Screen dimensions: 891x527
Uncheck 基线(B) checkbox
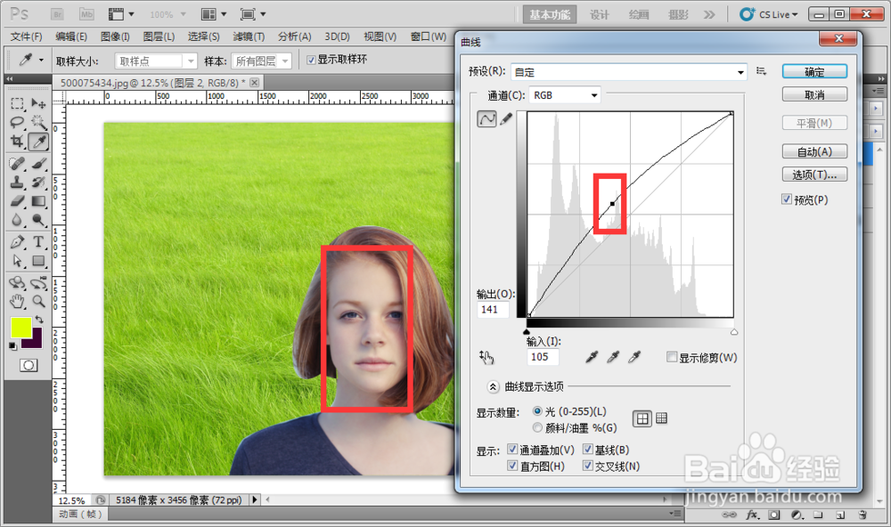[x=588, y=450]
